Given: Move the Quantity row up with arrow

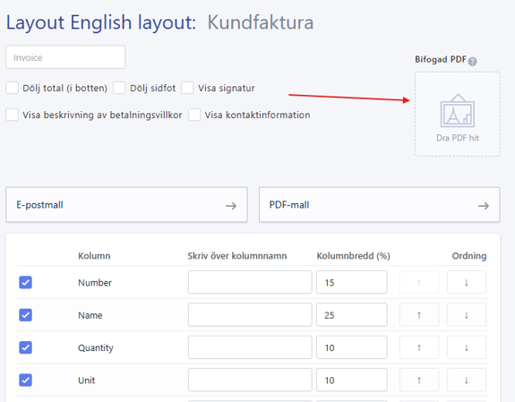Looking at the screenshot, I should point(419,347).
